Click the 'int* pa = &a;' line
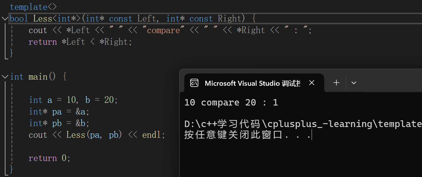 pos(59,112)
